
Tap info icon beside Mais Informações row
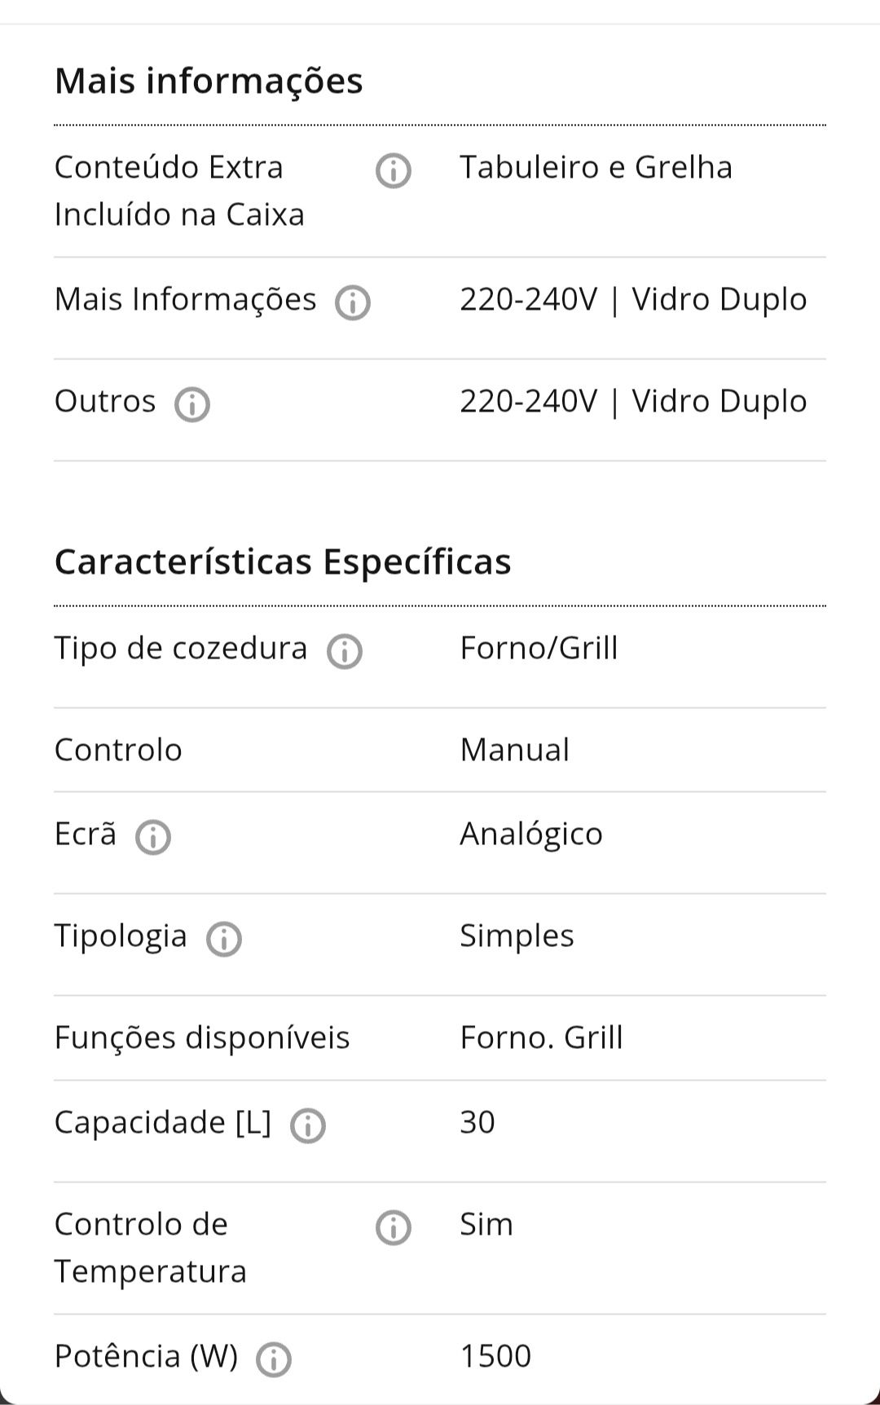coord(353,302)
